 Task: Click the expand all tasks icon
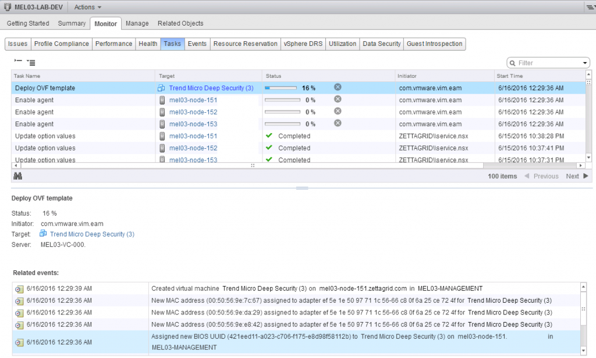tap(31, 62)
